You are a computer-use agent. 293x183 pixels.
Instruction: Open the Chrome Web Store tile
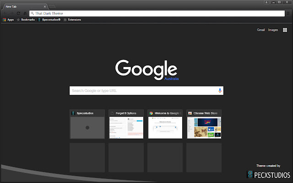(x=204, y=124)
